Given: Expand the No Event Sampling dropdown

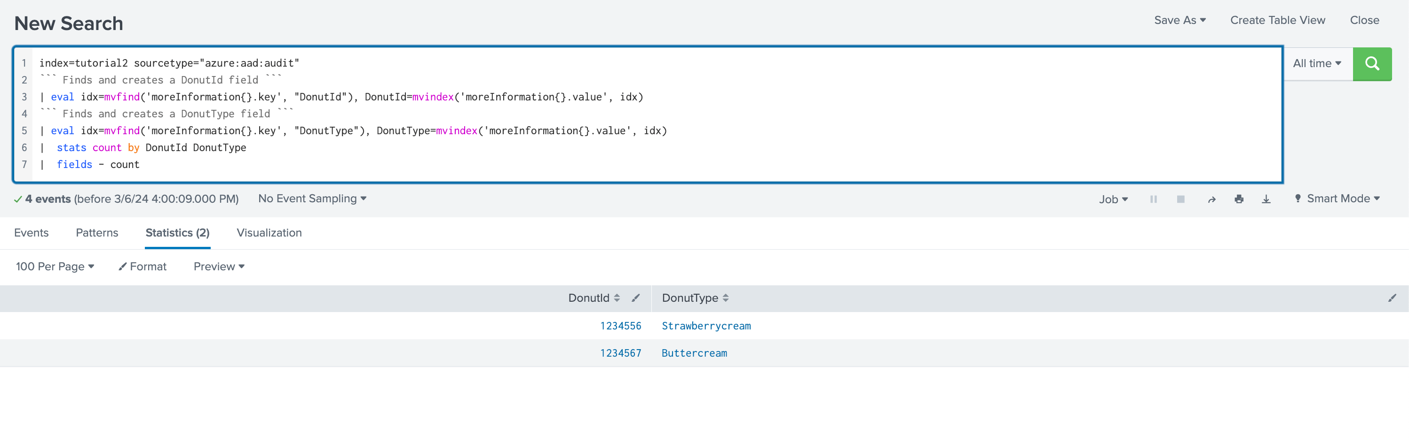Looking at the screenshot, I should click(312, 199).
